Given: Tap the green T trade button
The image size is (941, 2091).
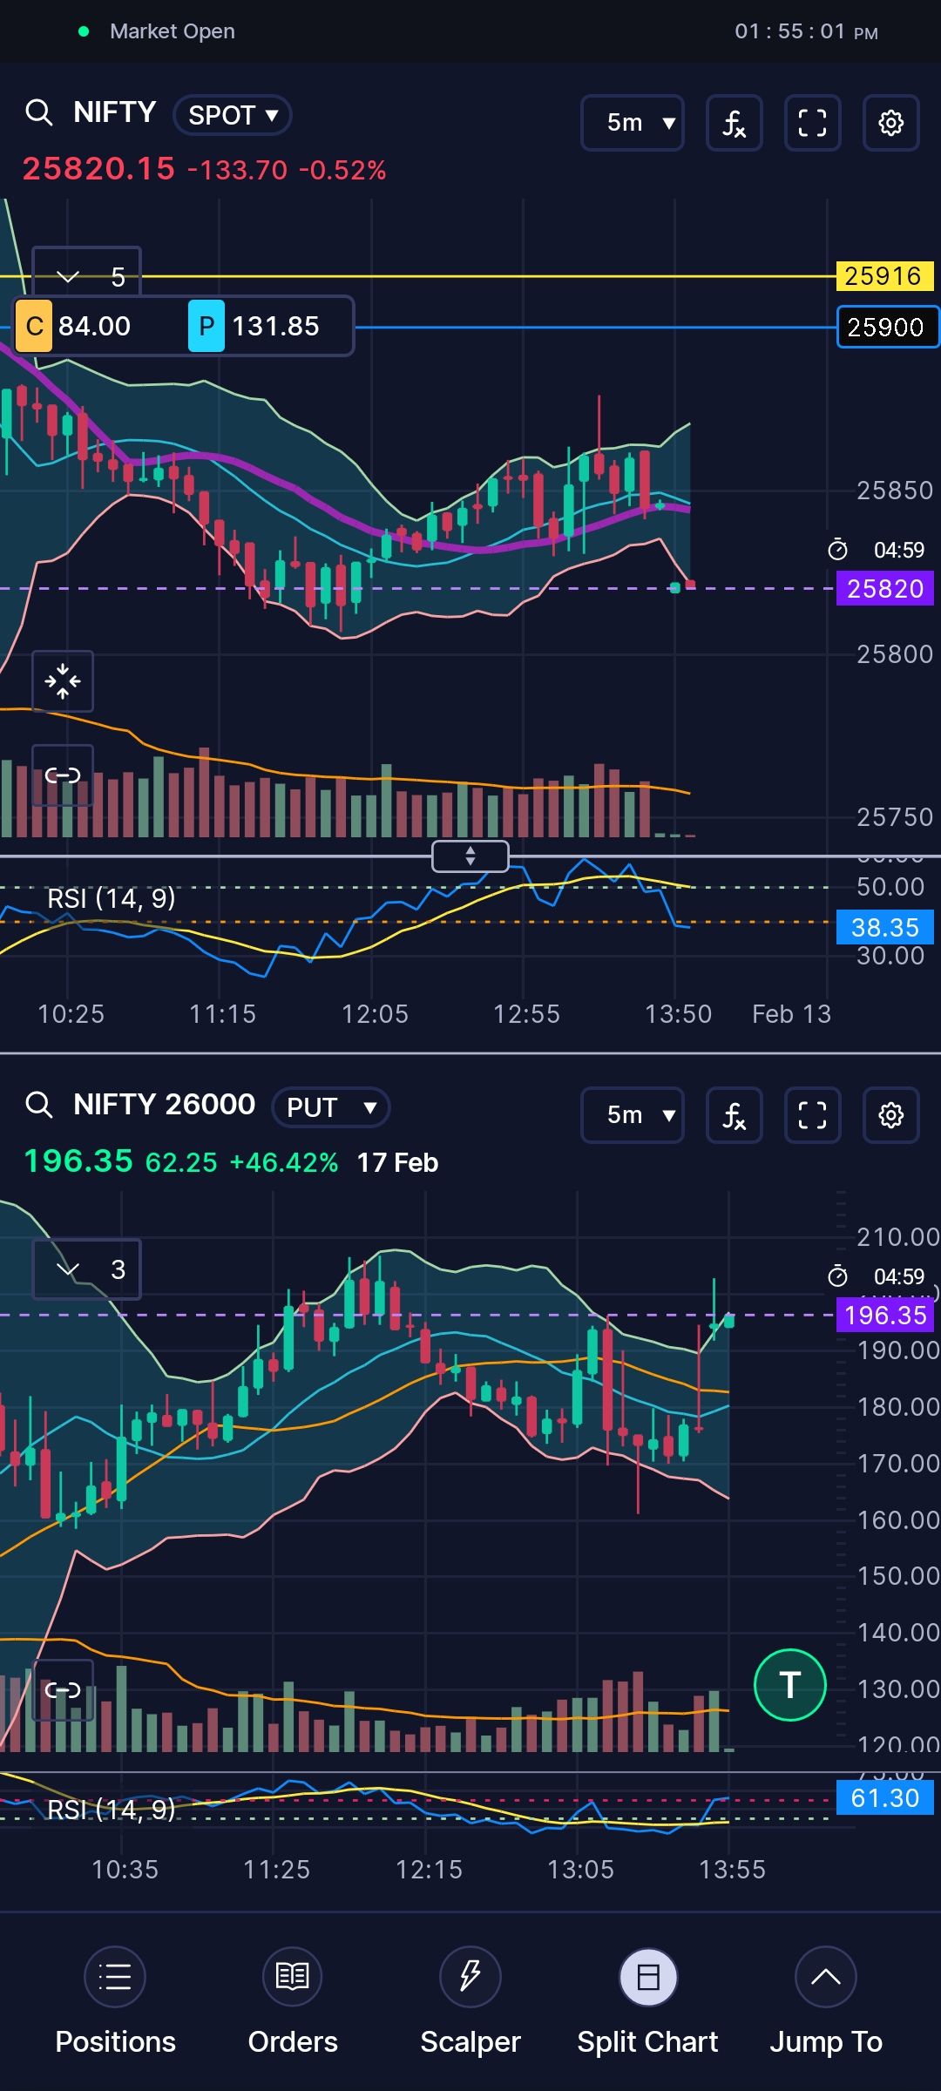Looking at the screenshot, I should (x=789, y=1685).
